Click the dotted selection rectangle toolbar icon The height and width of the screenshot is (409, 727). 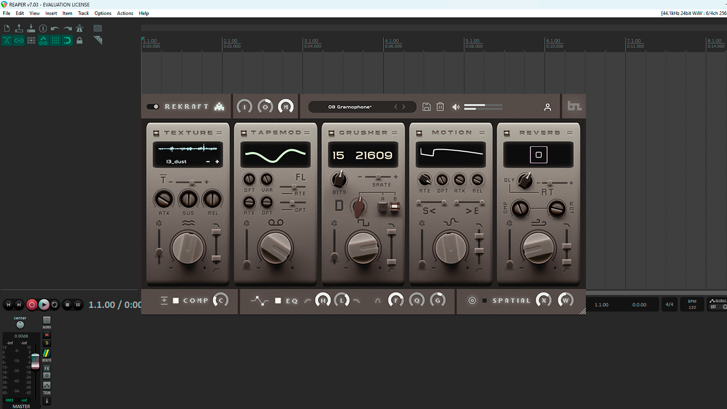pos(98,28)
